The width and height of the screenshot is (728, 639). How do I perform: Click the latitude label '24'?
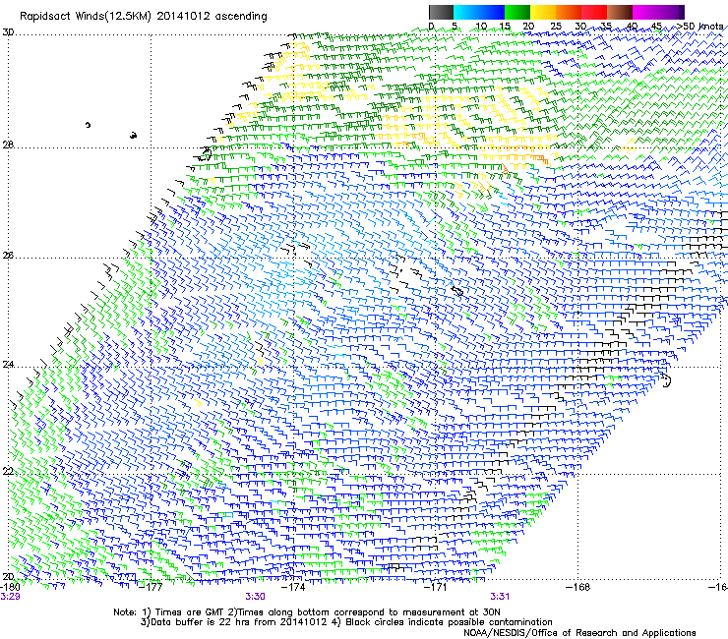pos(8,365)
